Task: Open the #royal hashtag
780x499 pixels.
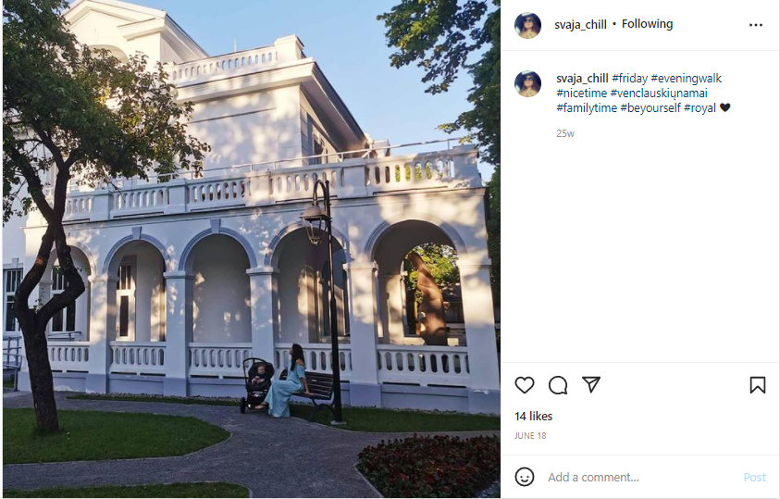Action: click(700, 108)
